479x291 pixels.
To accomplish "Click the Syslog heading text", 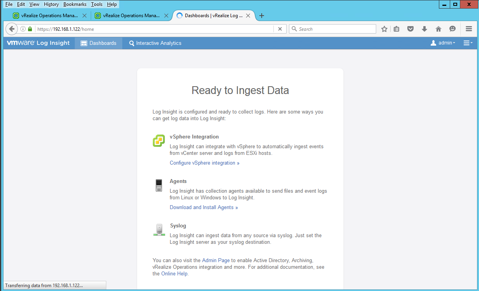I will click(178, 225).
